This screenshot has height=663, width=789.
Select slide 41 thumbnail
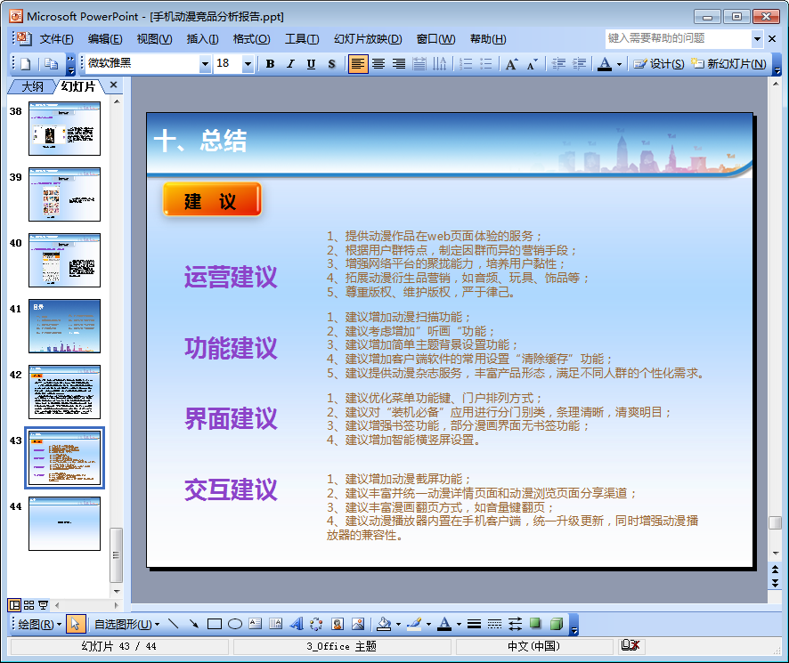[64, 326]
